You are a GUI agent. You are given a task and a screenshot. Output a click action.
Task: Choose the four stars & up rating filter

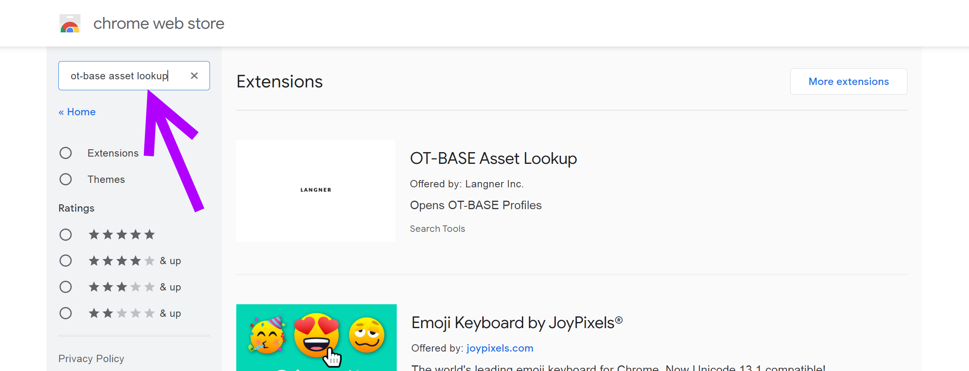pyautogui.click(x=66, y=261)
